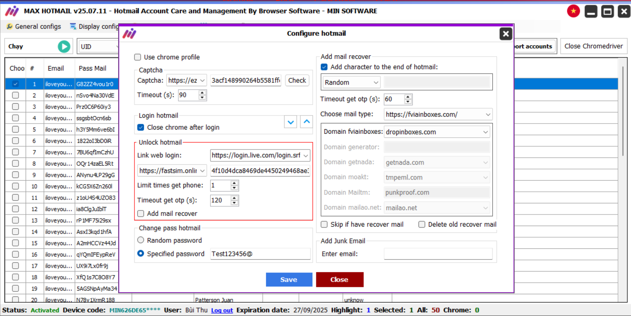Screen dimensions: 631x316
Task: Click the Login hotmail move-up arrow button
Action: 307,122
